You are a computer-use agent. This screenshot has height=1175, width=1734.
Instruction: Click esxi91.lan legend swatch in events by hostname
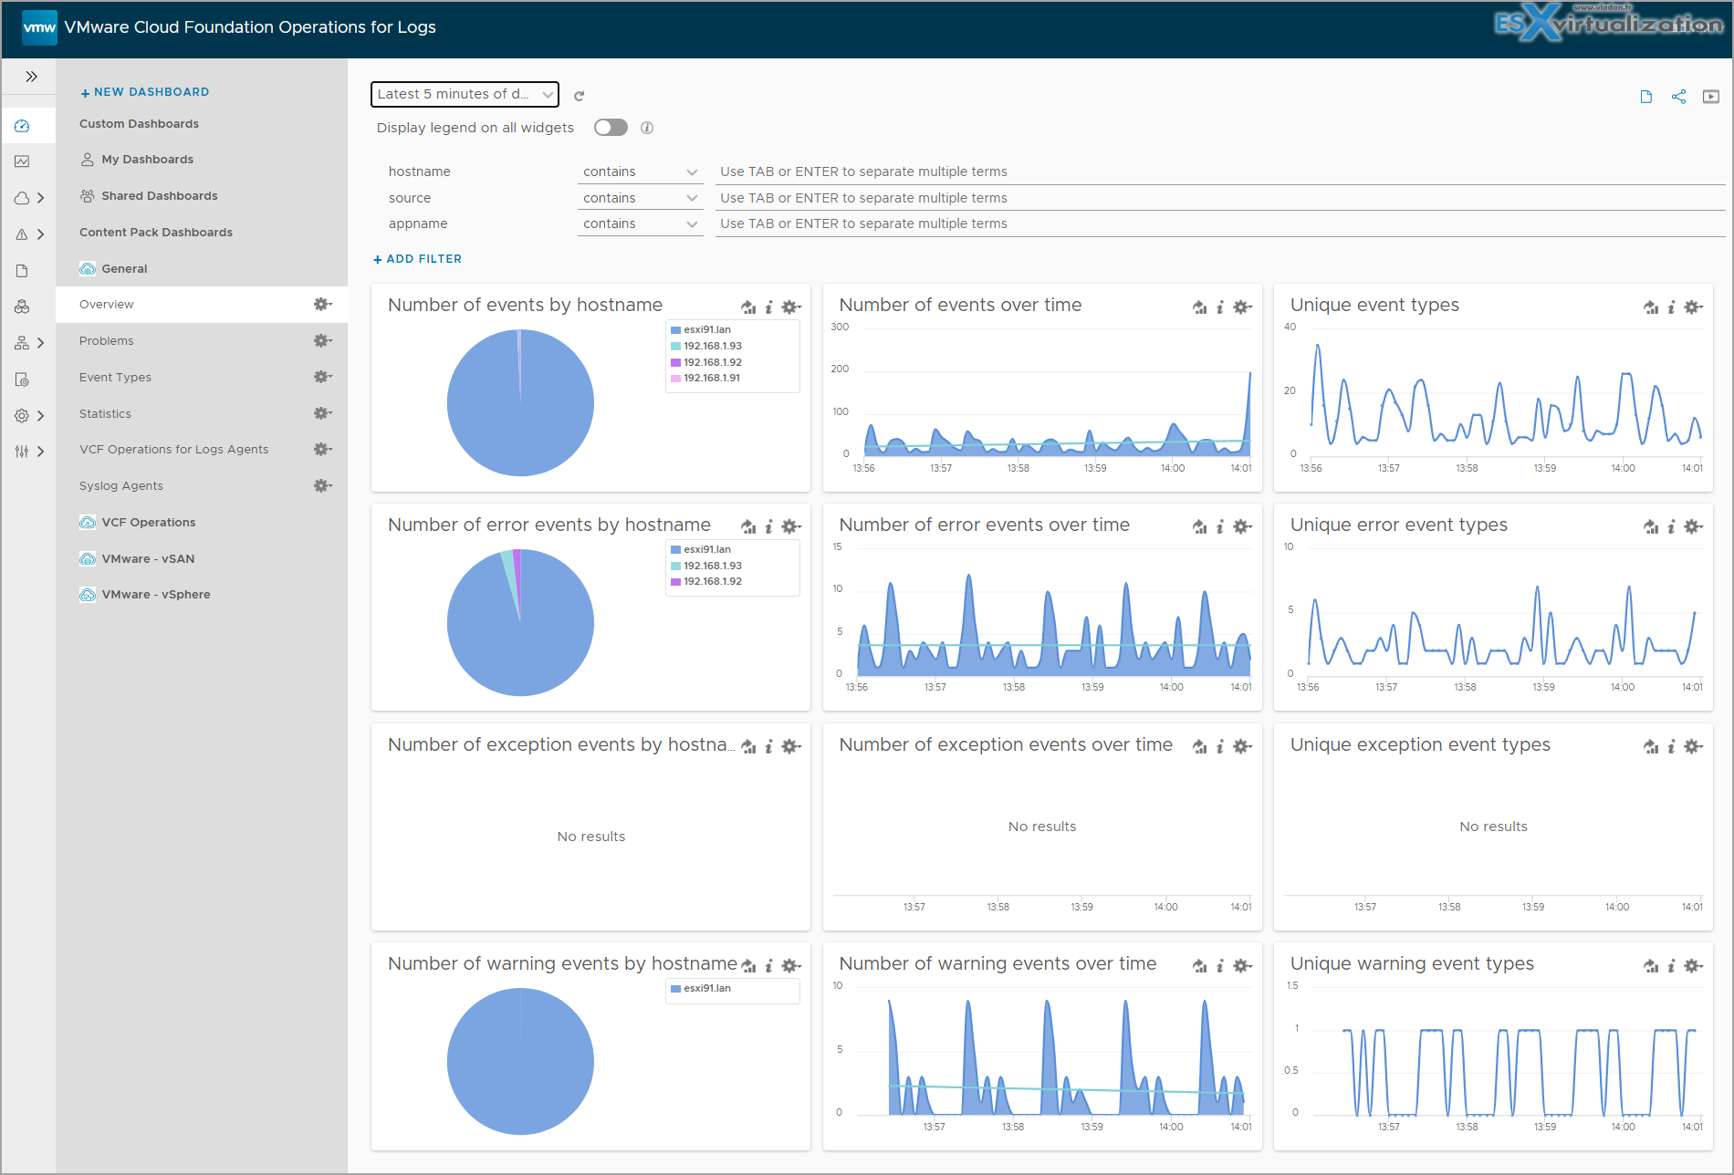point(675,330)
